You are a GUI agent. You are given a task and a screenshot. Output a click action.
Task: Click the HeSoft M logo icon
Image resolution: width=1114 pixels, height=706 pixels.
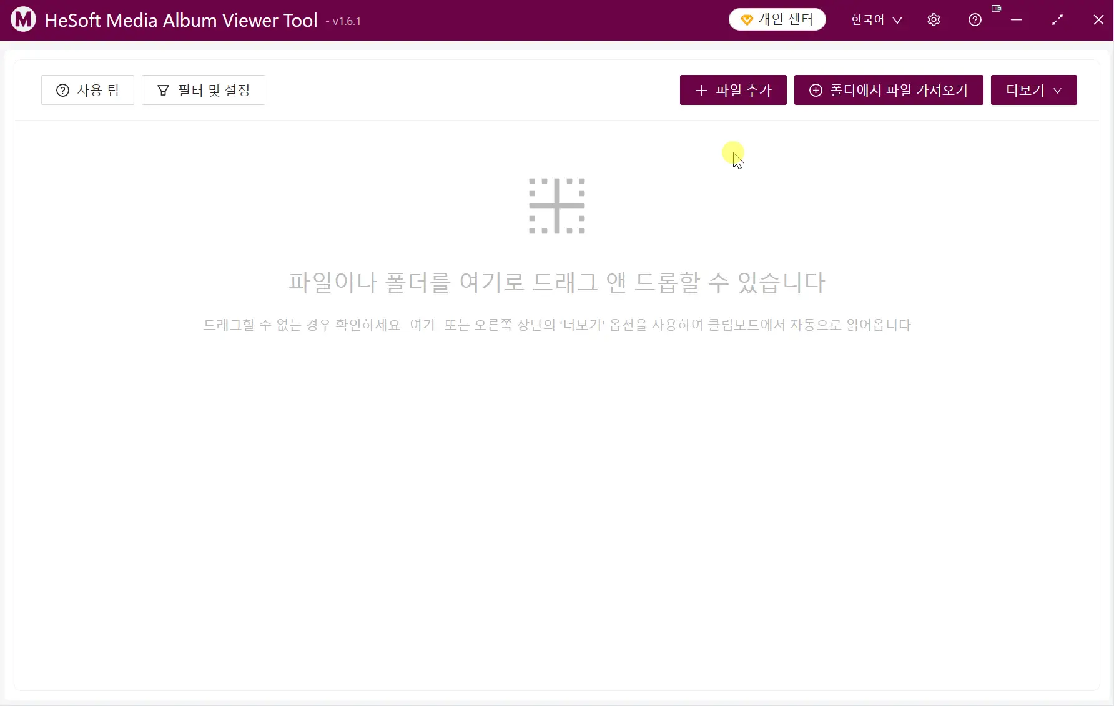23,20
